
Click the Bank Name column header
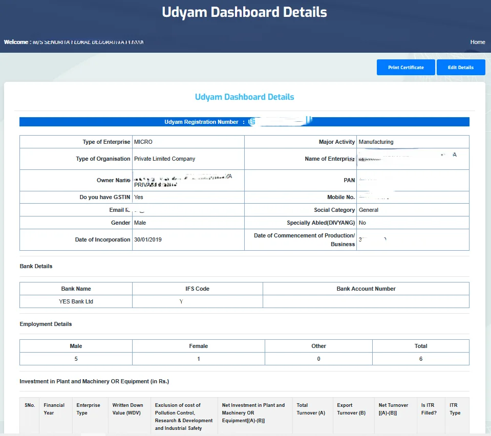pos(76,289)
